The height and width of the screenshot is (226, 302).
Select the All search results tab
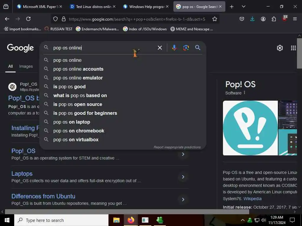click(x=10, y=66)
